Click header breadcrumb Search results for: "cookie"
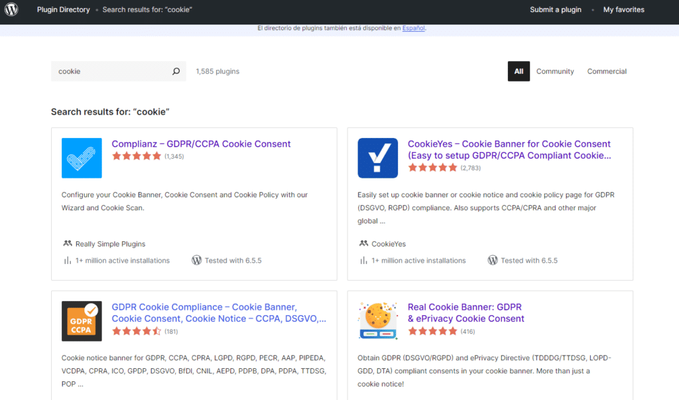This screenshot has width=679, height=400. click(x=147, y=9)
